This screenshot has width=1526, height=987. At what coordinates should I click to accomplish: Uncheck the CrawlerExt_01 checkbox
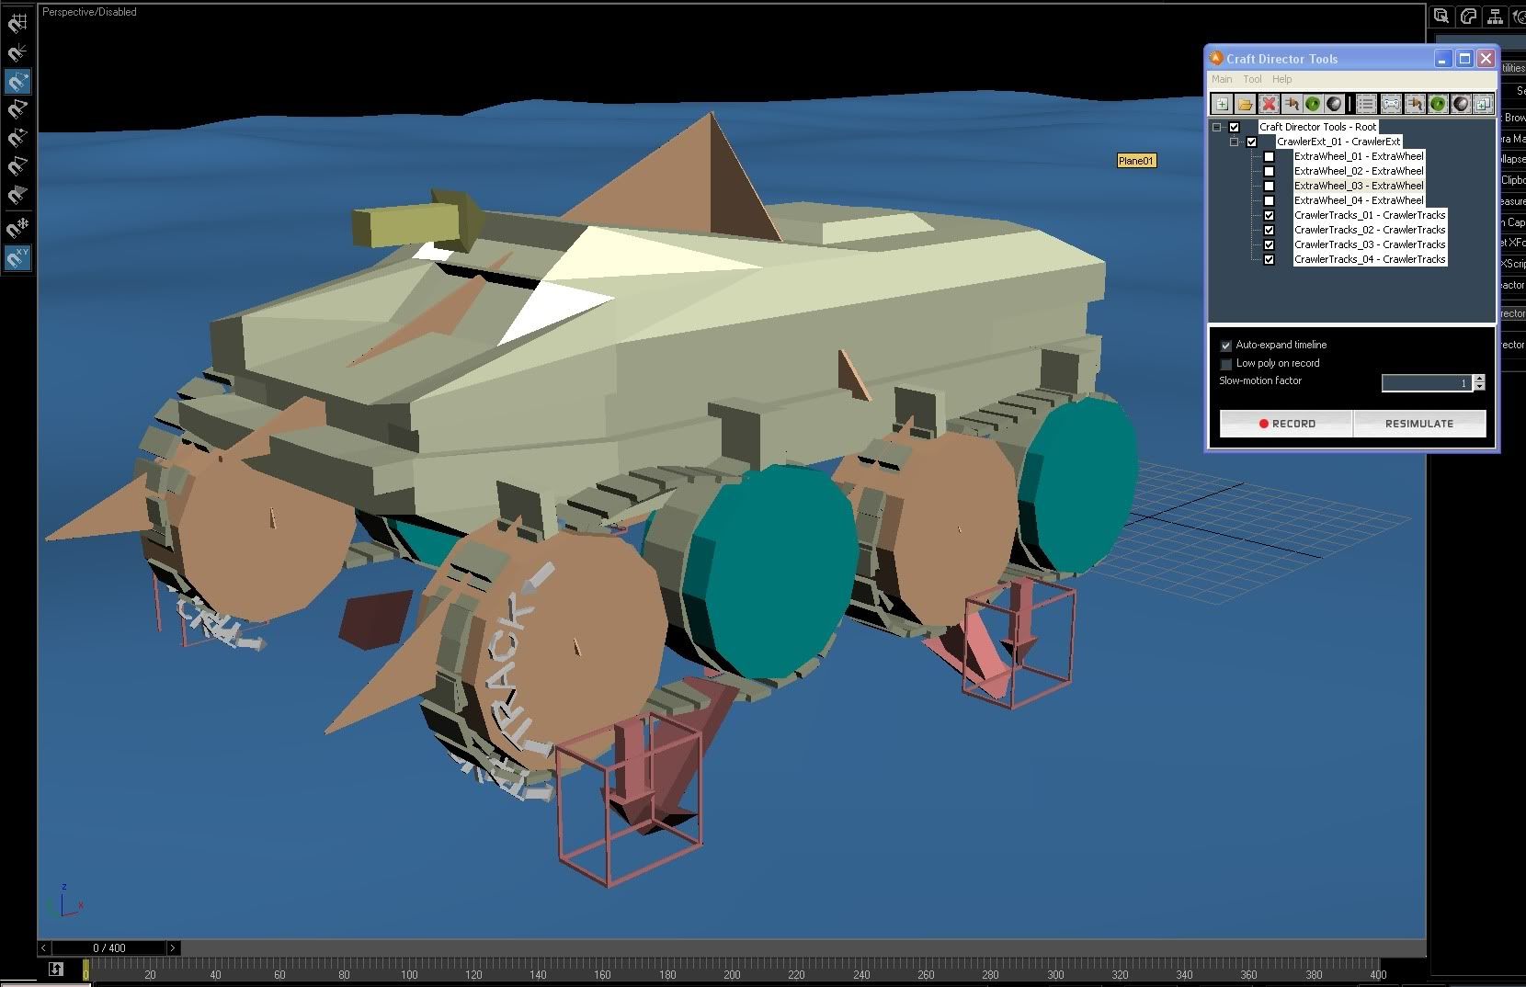[1251, 142]
